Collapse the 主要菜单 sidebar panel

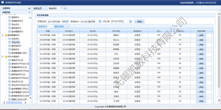[x=29, y=8]
